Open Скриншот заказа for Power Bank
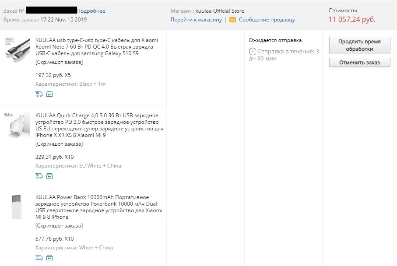Image resolution: width=397 pixels, height=266 pixels. (x=59, y=225)
